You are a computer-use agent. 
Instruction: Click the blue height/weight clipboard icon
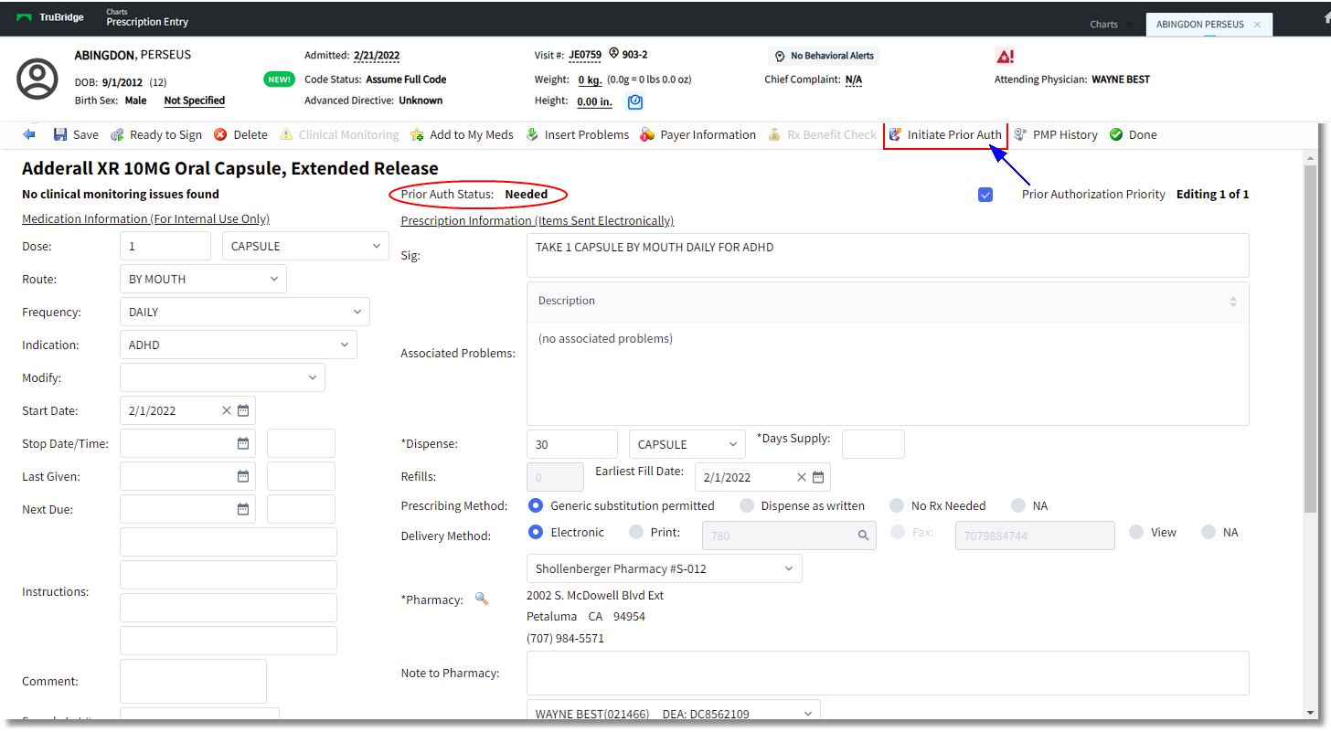[635, 101]
